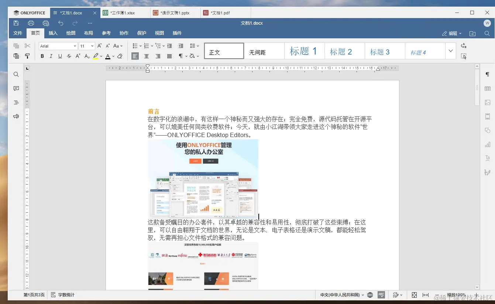Clear formatting with the eraser icon
495x304 pixels.
[x=120, y=56]
